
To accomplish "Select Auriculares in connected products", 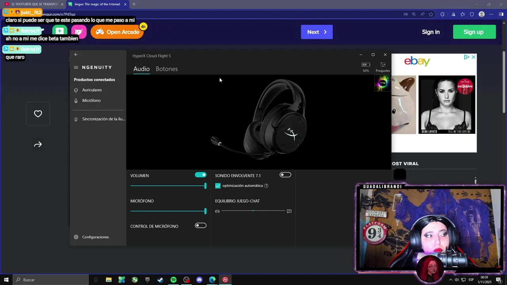I will click(x=92, y=90).
